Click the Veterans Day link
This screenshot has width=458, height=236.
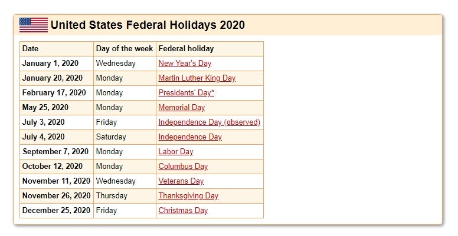point(181,181)
